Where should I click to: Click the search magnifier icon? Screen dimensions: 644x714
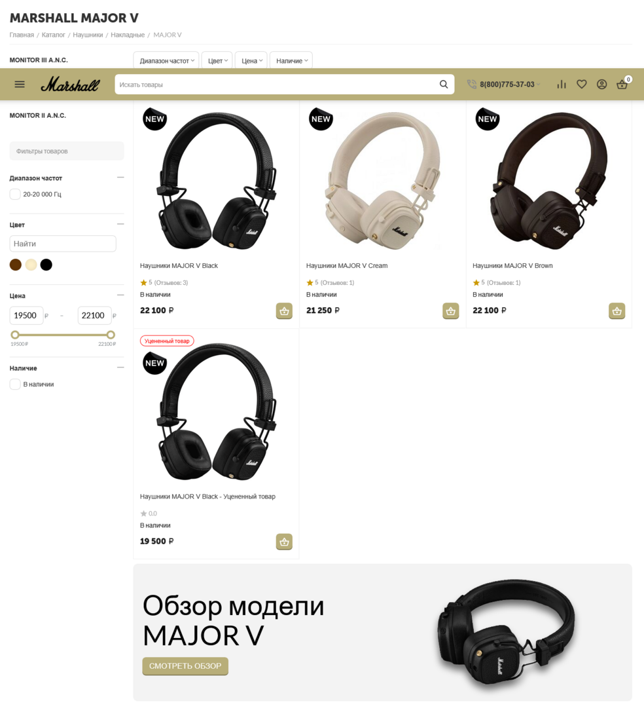(x=444, y=85)
